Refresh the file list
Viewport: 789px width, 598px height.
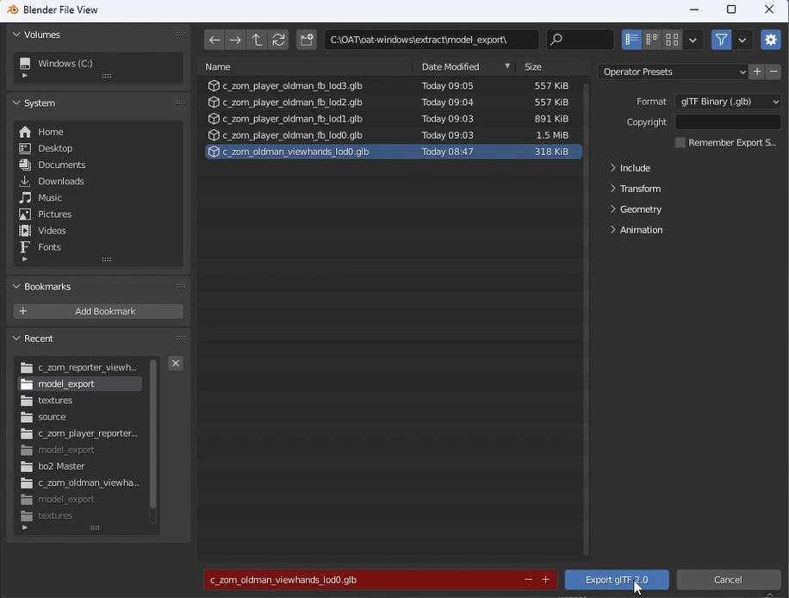(278, 40)
